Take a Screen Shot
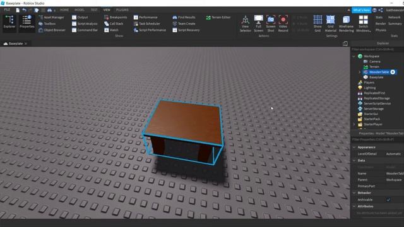 [x=271, y=24]
